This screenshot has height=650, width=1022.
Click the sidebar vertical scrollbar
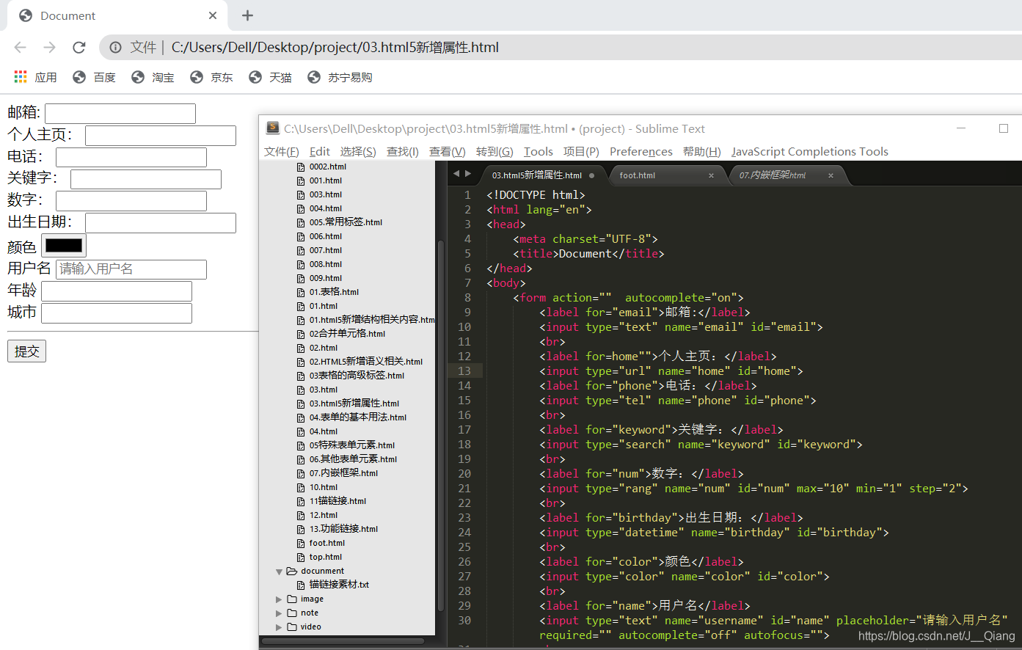coord(441,426)
